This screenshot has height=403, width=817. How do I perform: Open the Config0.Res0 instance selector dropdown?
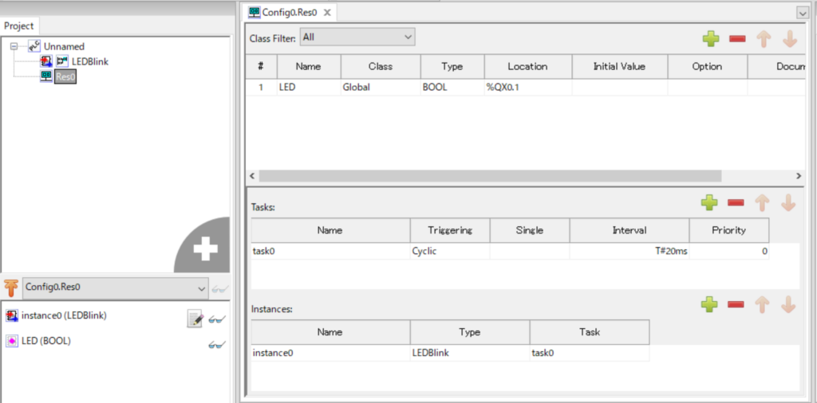point(113,288)
